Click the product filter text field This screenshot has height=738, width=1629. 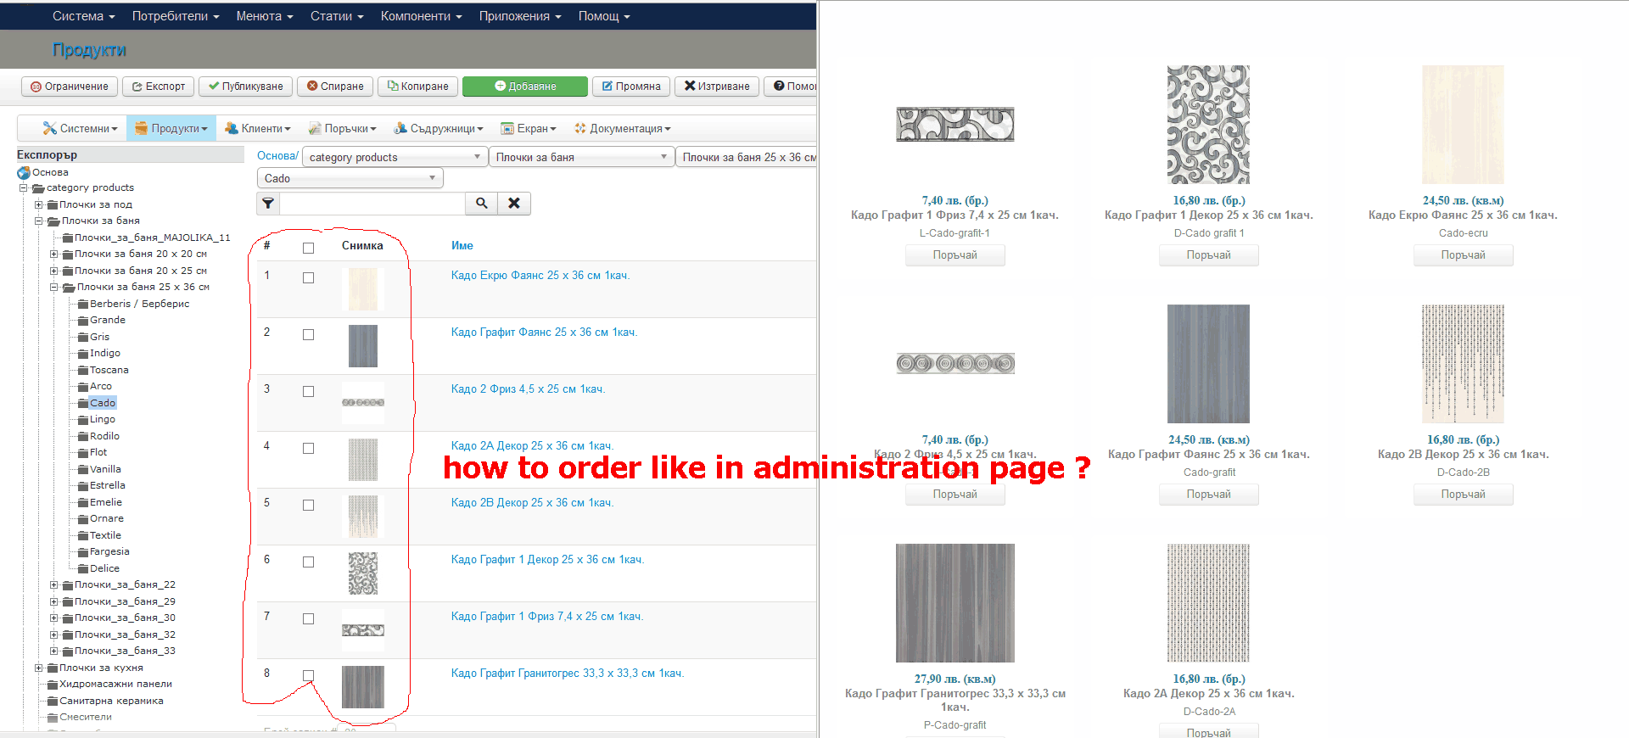pos(372,204)
